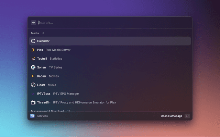Click the Management & Download section header
This screenshot has width=220, height=137.
[47, 111]
